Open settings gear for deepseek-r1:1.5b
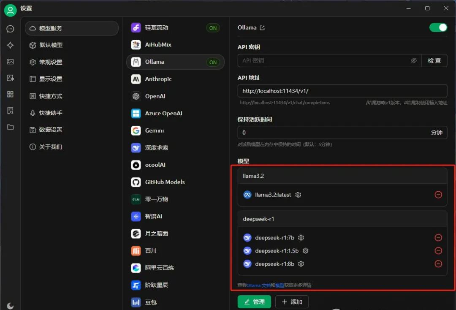The height and width of the screenshot is (310, 456). (x=305, y=251)
